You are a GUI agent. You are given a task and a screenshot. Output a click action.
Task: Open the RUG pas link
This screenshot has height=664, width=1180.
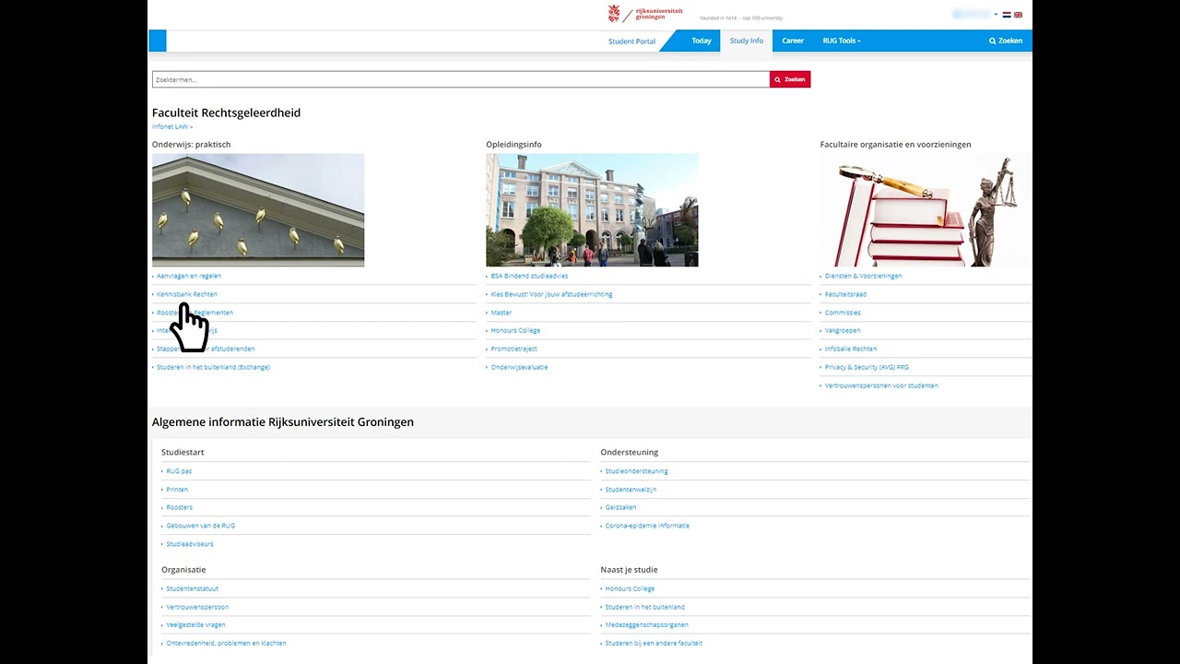tap(179, 471)
